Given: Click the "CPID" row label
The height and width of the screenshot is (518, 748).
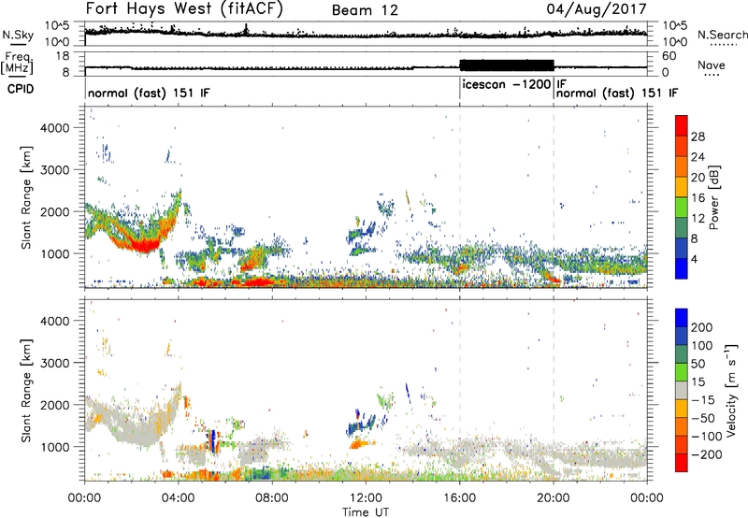Looking at the screenshot, I should pyautogui.click(x=21, y=89).
